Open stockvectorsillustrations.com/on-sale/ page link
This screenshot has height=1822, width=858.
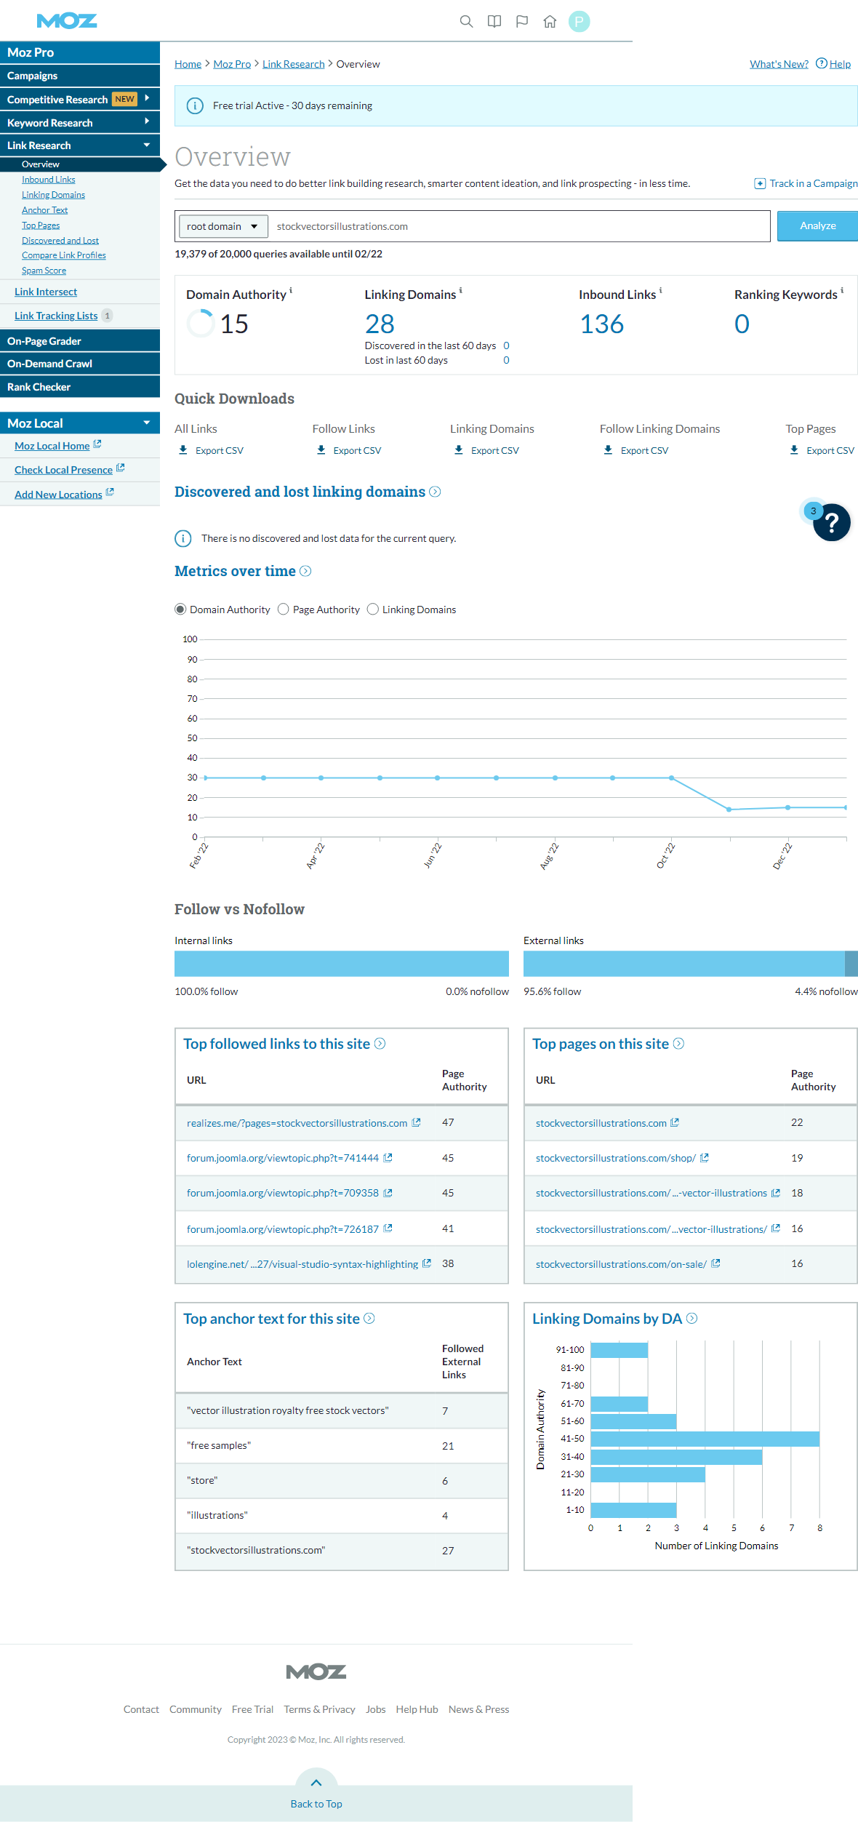tap(621, 1264)
